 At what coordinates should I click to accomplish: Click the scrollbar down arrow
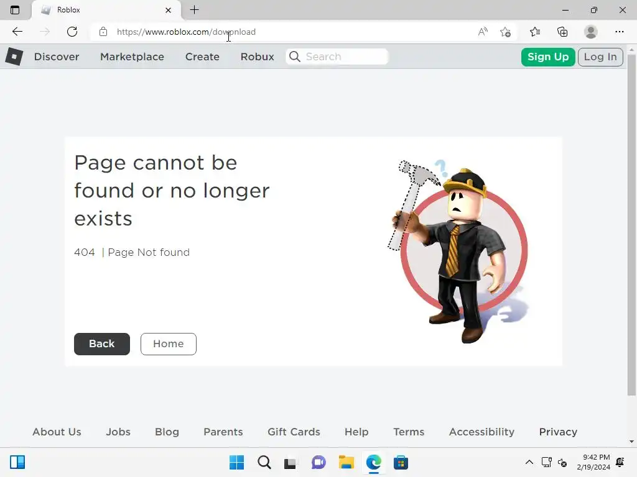631,442
